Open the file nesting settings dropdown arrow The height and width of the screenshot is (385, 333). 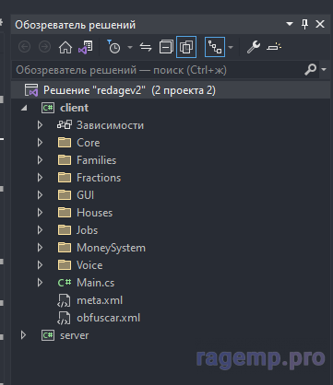(x=231, y=47)
